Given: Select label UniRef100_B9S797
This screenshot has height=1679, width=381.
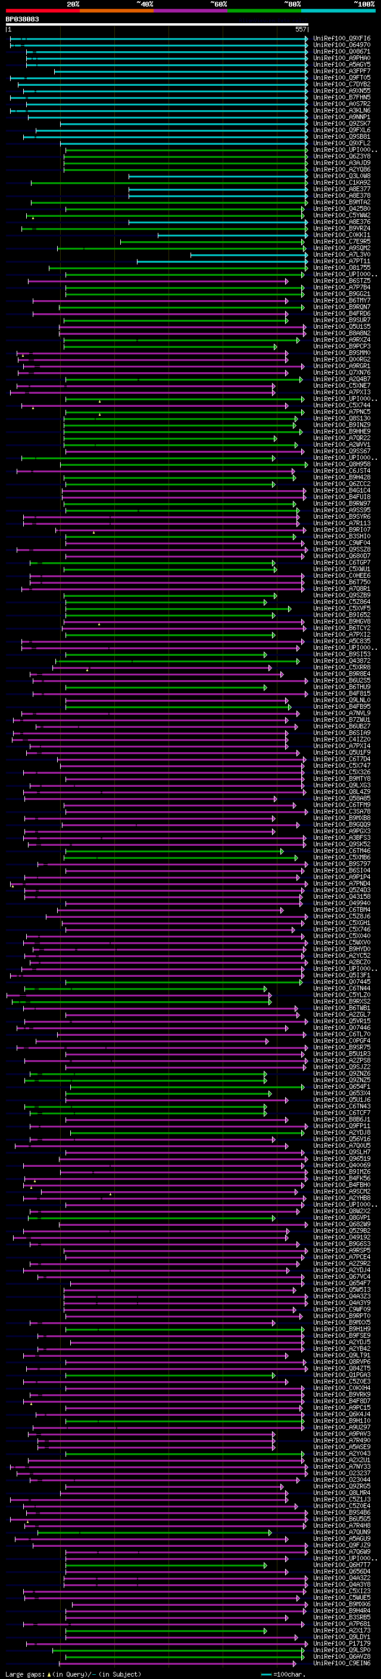Looking at the screenshot, I should [x=342, y=864].
